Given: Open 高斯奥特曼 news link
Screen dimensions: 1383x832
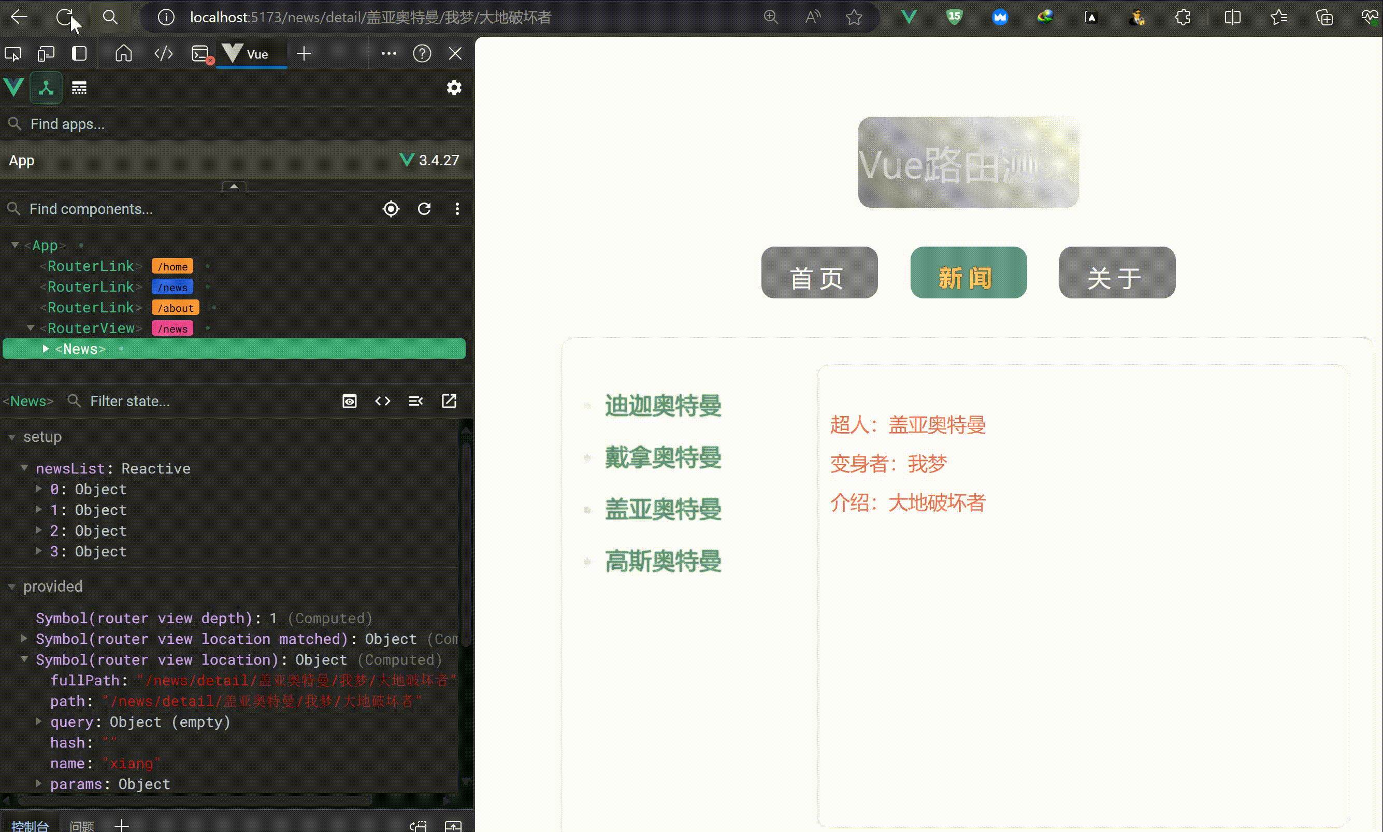Looking at the screenshot, I should 663,561.
